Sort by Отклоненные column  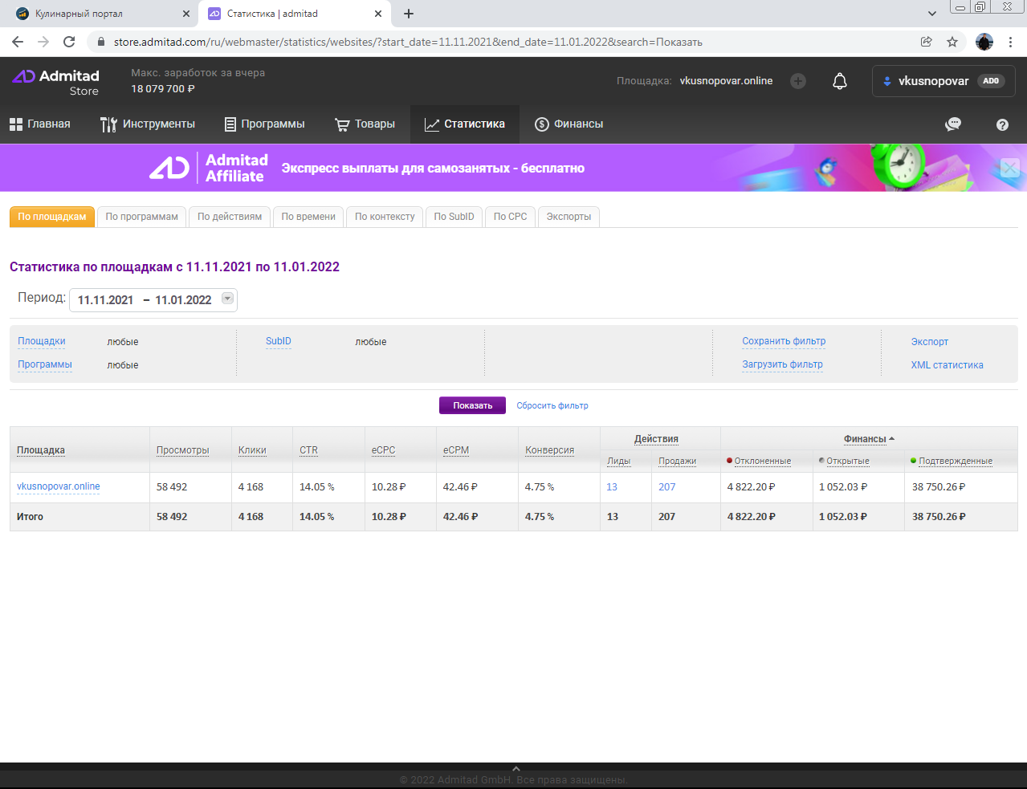click(762, 462)
